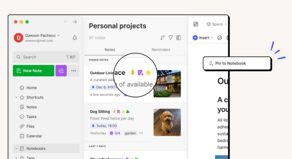Viewport: 292px width, 159px height.
Task: Show the +1 additional tags
Action: 141,133
